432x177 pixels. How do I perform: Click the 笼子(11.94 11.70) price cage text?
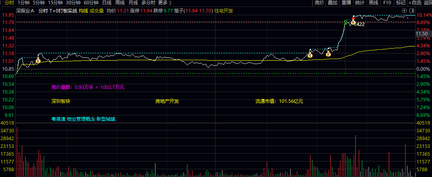click(194, 11)
